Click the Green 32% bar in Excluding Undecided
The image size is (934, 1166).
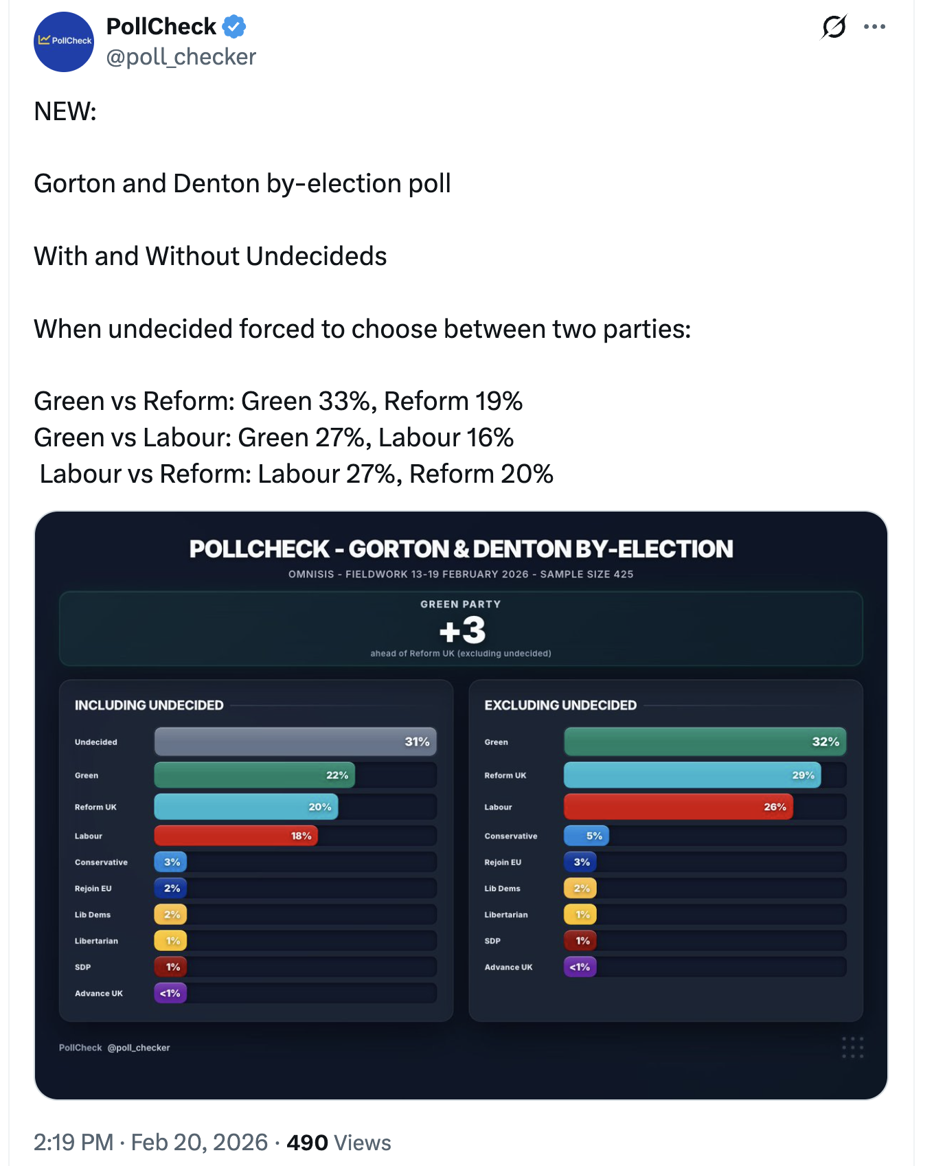(x=705, y=742)
